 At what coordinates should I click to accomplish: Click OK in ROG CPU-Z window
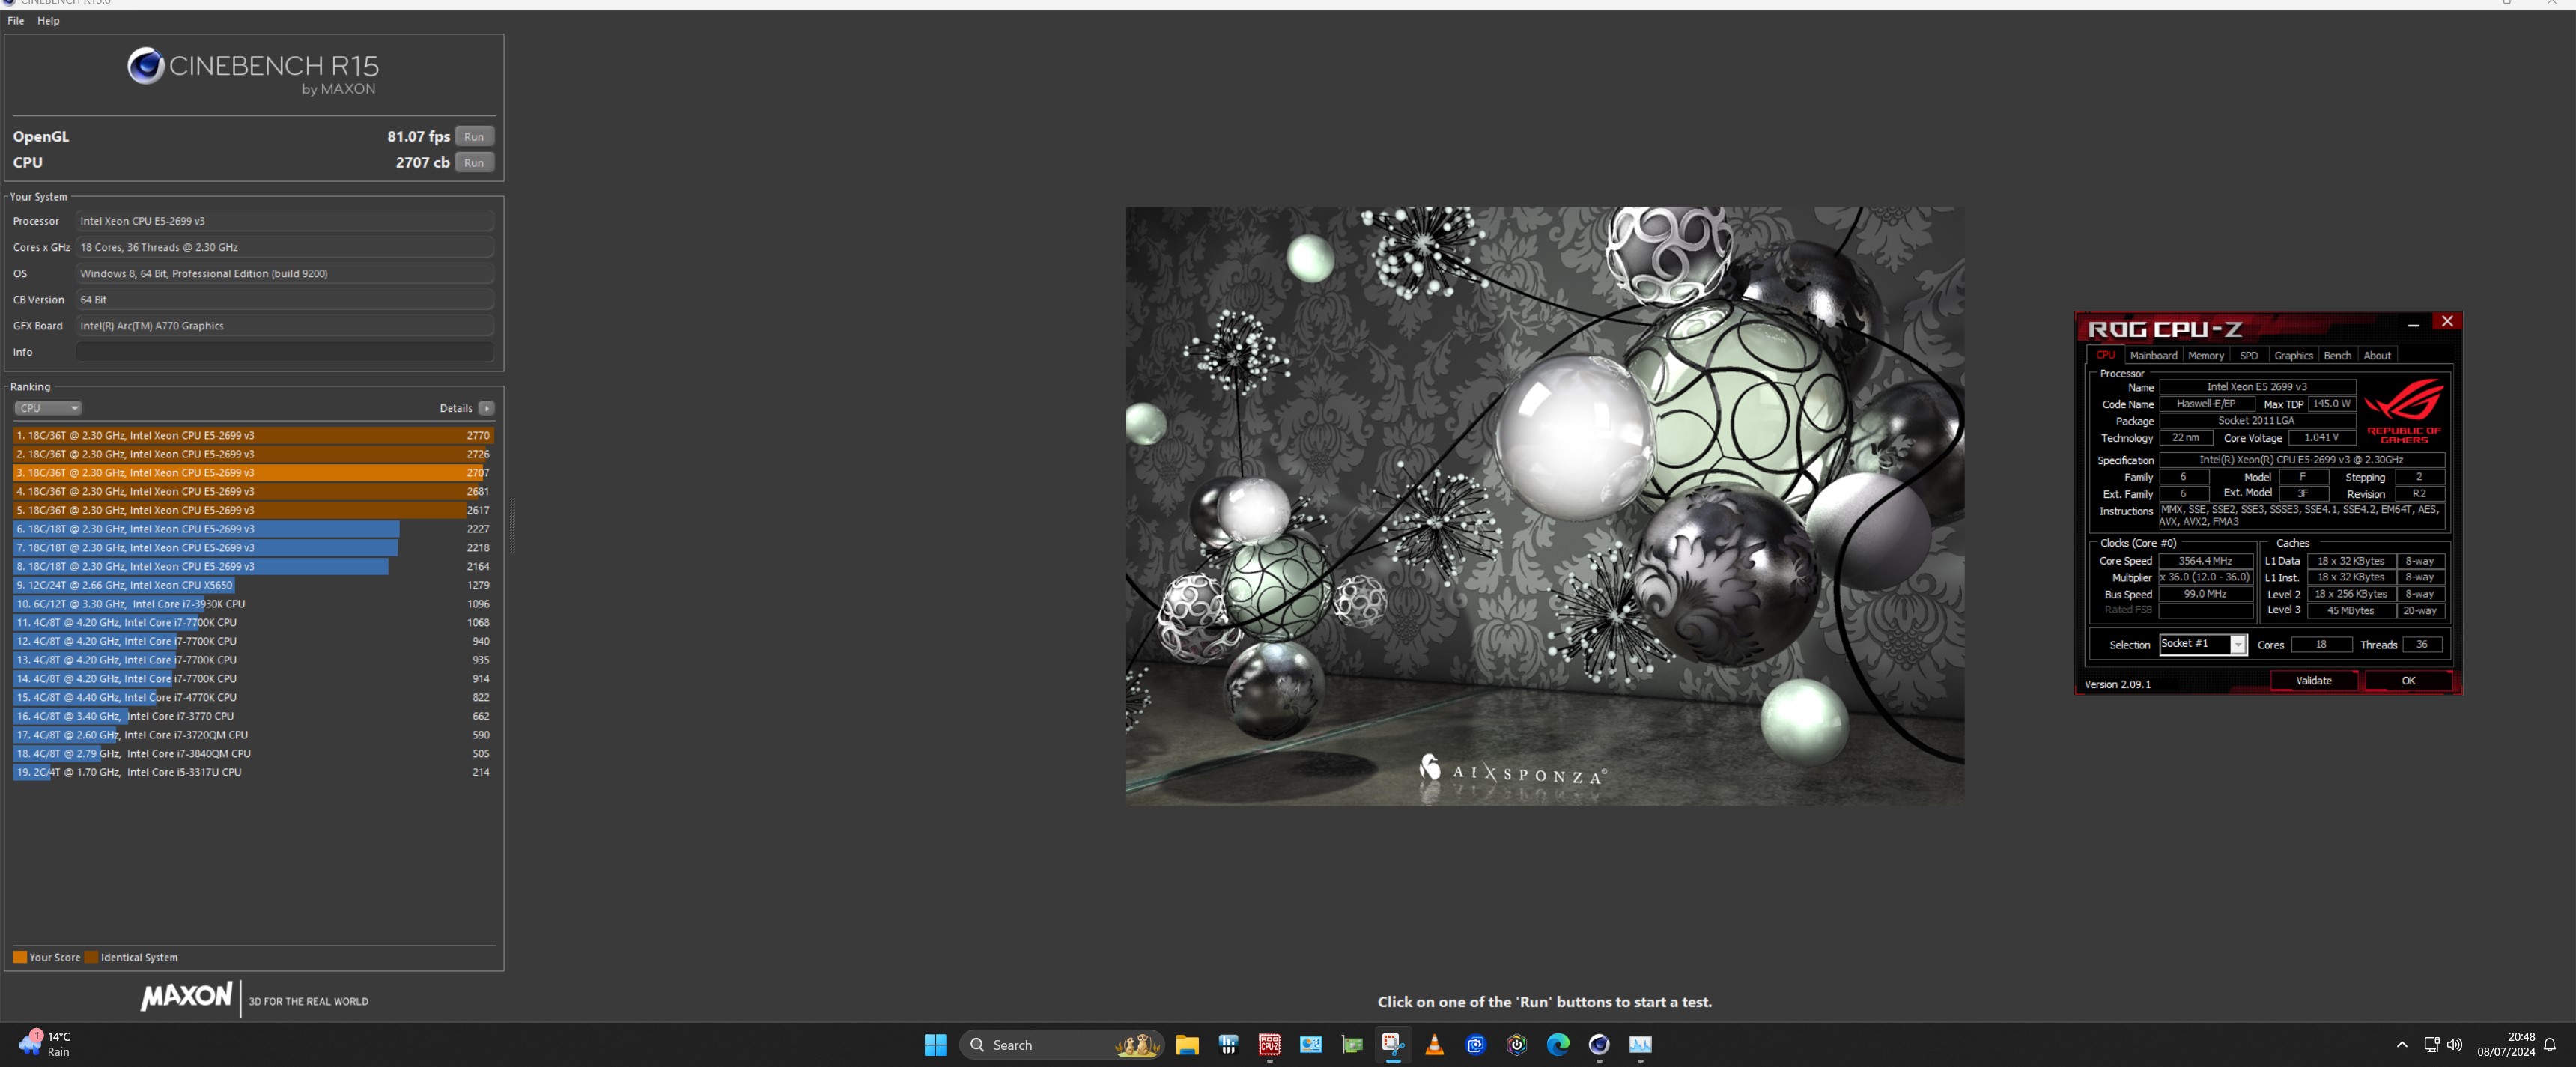point(2408,681)
